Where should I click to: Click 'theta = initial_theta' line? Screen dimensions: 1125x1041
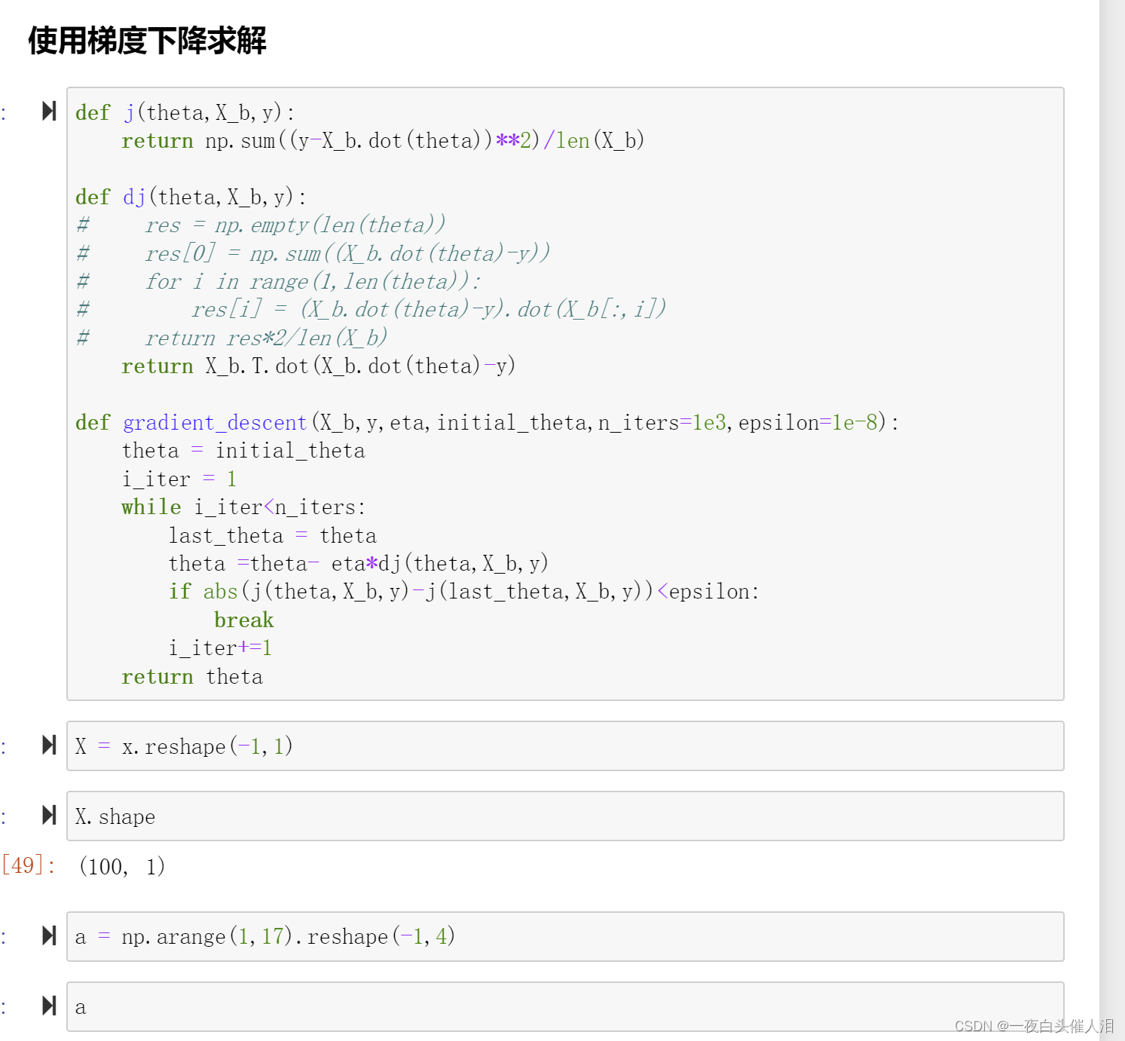pyautogui.click(x=243, y=451)
